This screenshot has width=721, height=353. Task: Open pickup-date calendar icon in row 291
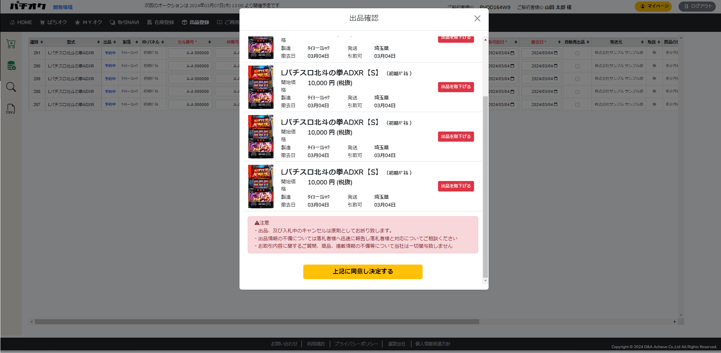pyautogui.click(x=512, y=53)
